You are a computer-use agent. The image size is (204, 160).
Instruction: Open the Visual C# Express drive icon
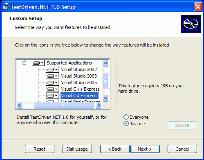point(53,96)
